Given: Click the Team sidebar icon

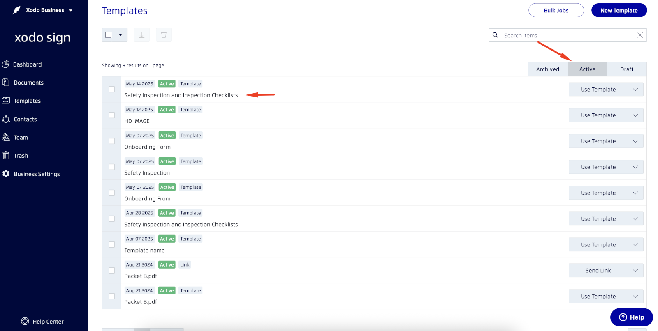Looking at the screenshot, I should 6,137.
